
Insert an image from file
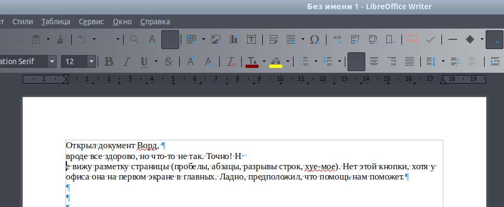point(216,39)
